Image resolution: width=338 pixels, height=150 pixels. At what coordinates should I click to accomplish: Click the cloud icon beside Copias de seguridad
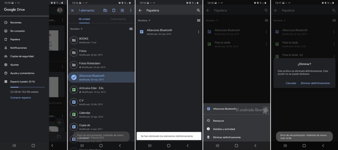(x=6, y=56)
